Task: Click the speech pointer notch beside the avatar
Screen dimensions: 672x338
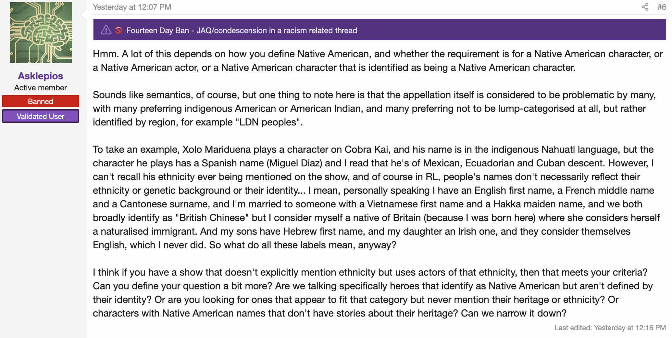Action: tap(83, 14)
